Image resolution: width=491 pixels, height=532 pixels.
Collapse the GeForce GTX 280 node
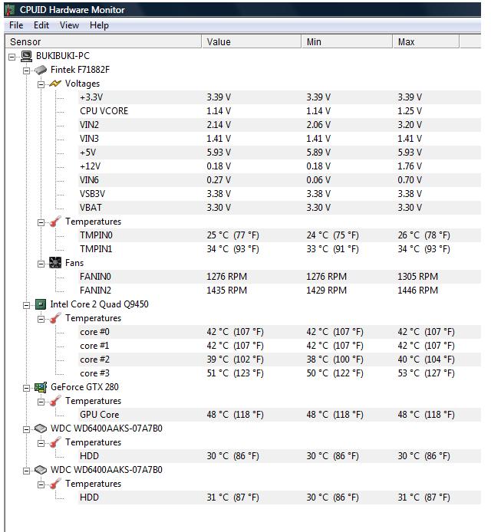pos(27,388)
